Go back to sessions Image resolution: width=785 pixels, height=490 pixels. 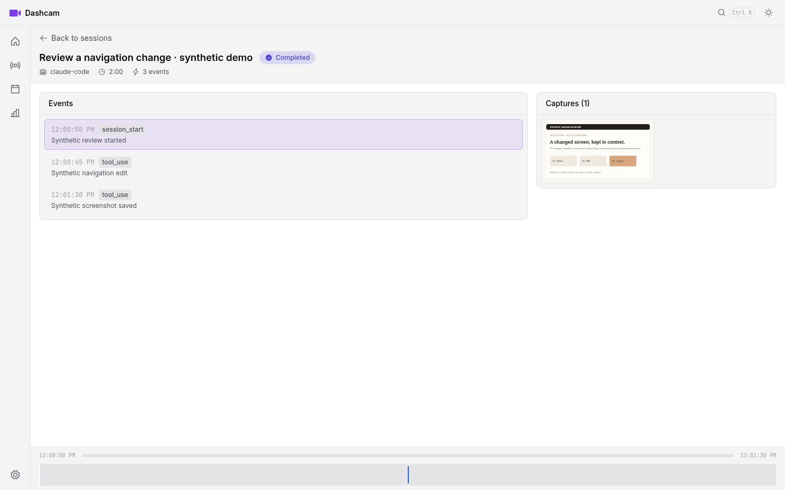coord(76,38)
